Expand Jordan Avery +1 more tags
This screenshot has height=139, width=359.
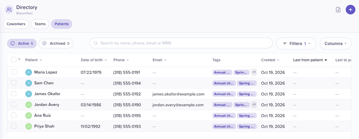(254, 105)
